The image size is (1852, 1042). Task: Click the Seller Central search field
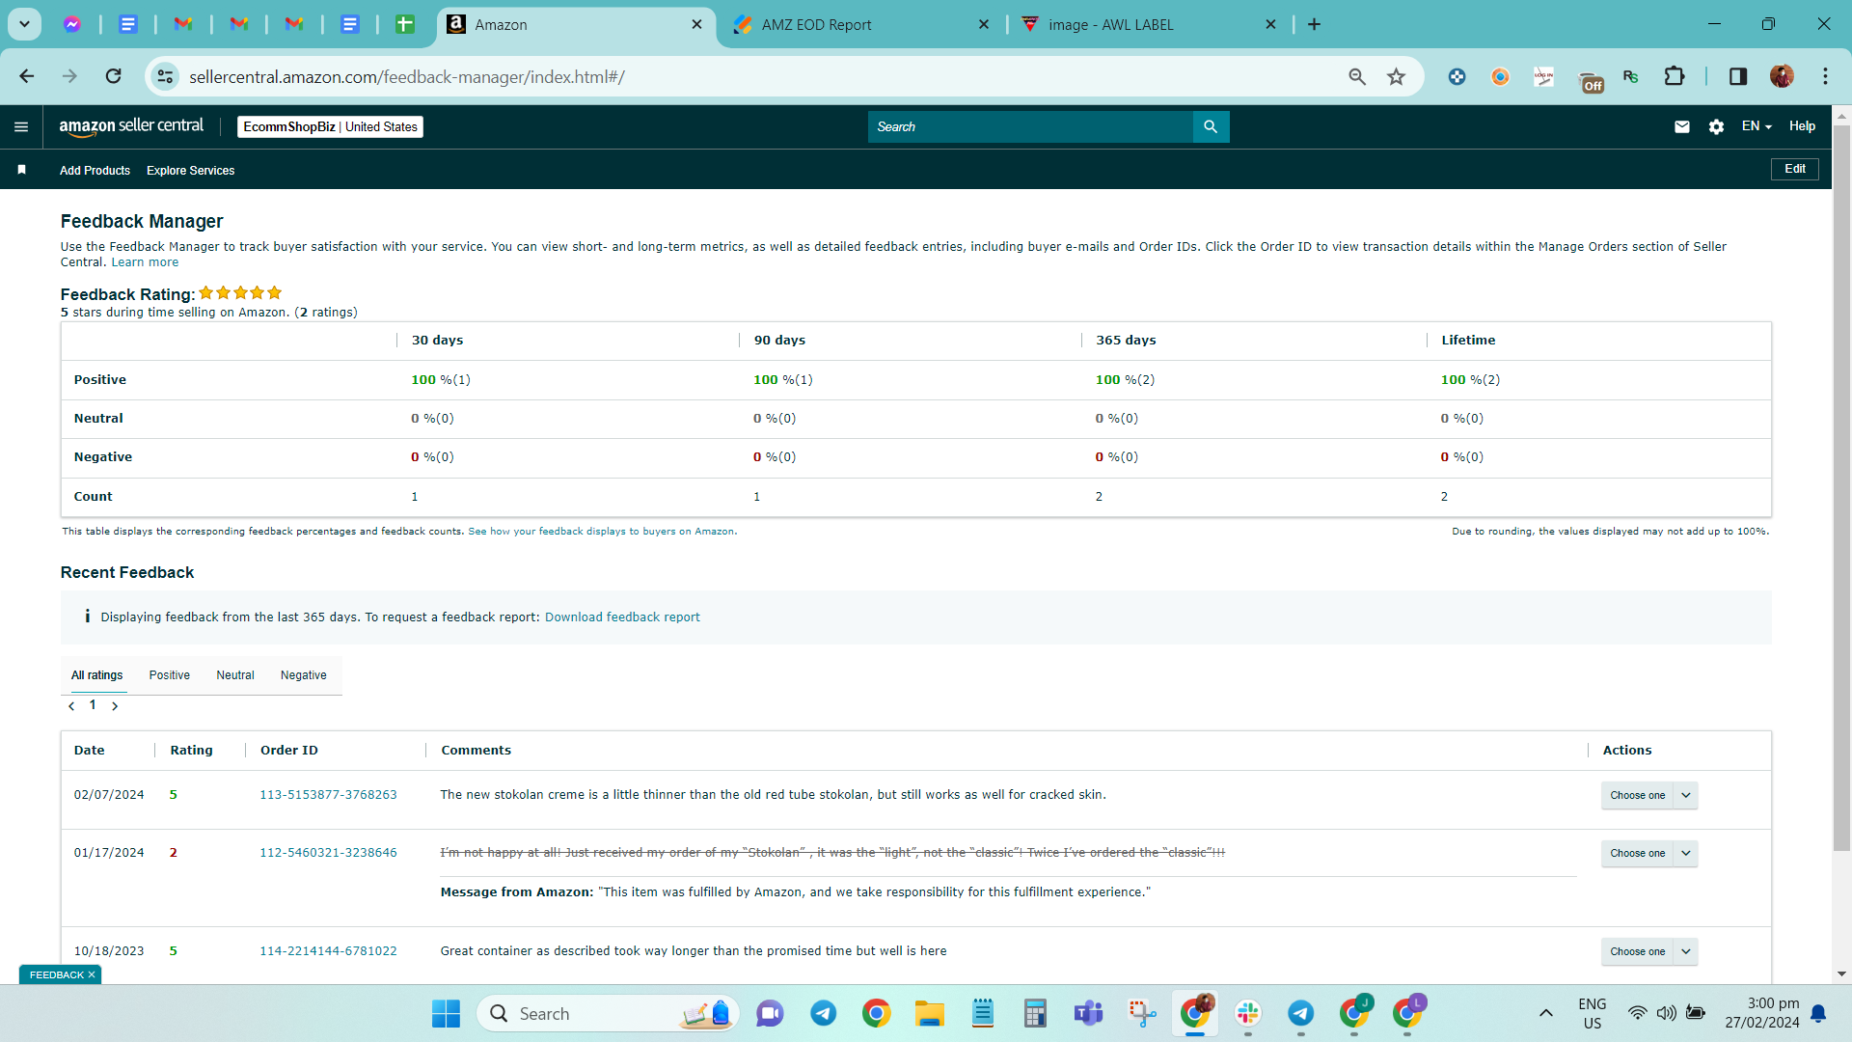tap(1030, 126)
